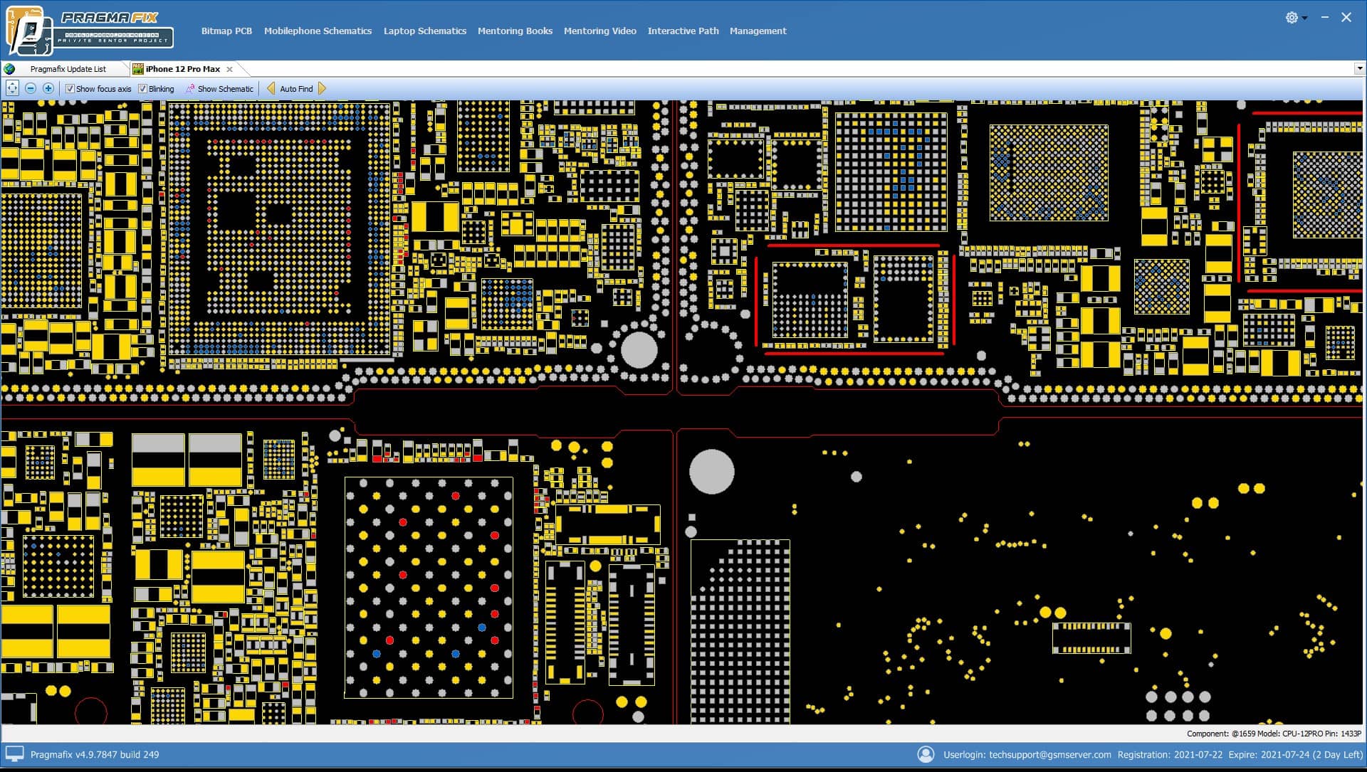Expand dropdown arrow next to settings gear
The image size is (1367, 772).
(1305, 18)
